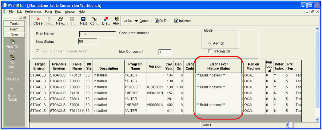Click version cell V894101B

pos(155,93)
